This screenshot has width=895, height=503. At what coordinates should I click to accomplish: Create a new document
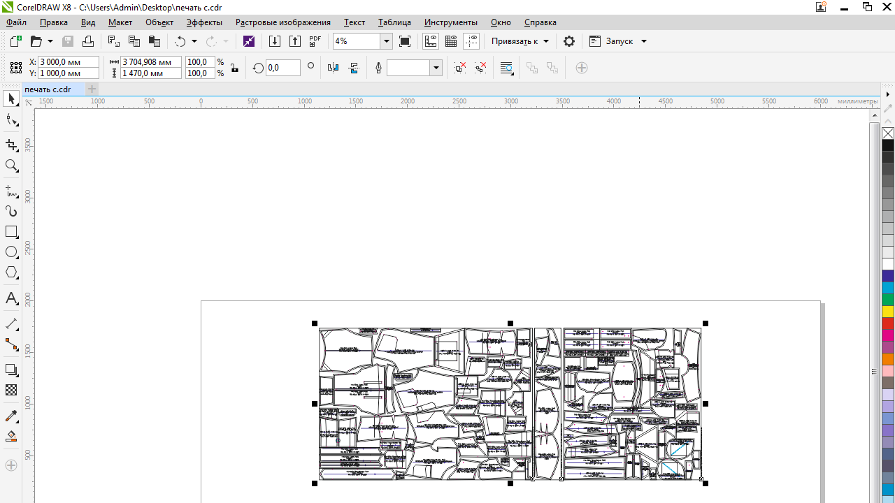pyautogui.click(x=15, y=41)
